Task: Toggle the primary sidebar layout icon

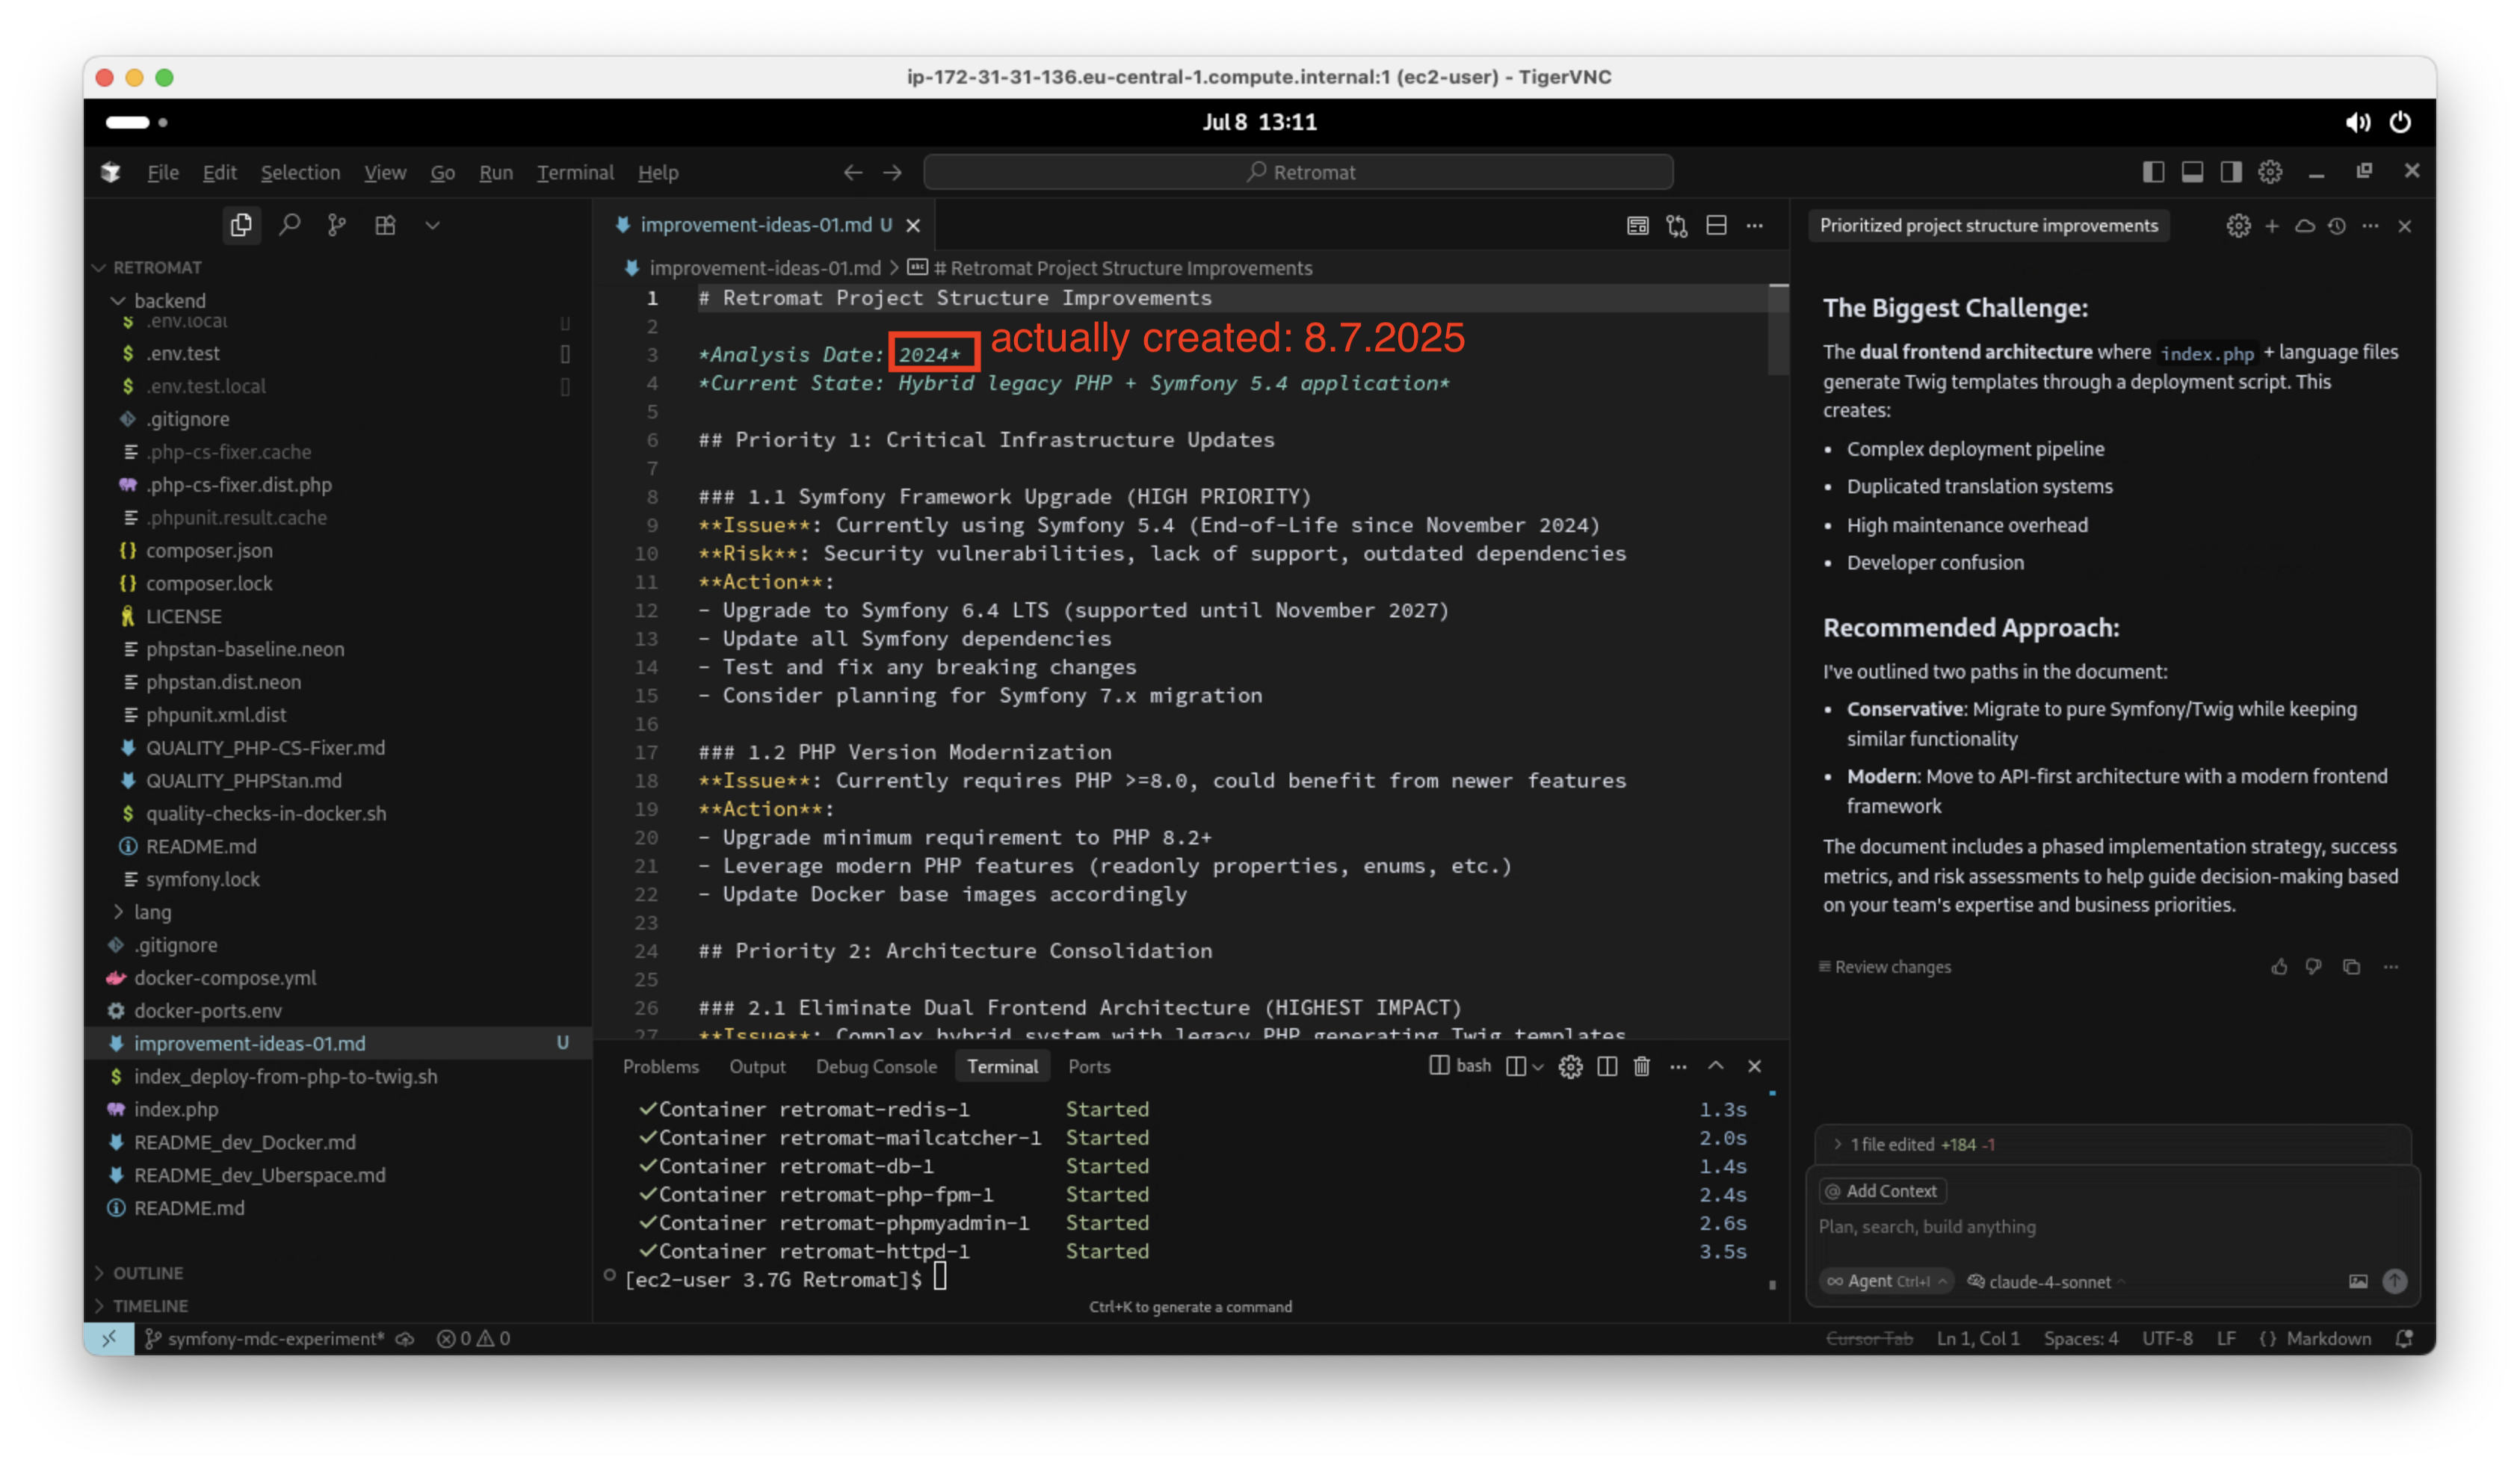Action: [2153, 172]
